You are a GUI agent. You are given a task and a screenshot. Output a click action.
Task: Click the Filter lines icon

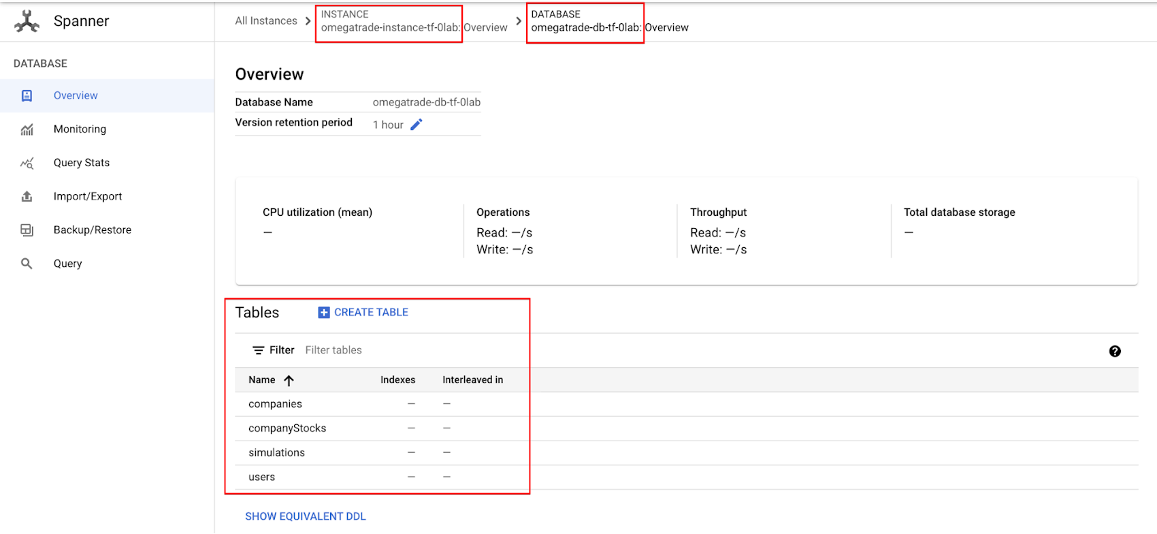coord(259,350)
